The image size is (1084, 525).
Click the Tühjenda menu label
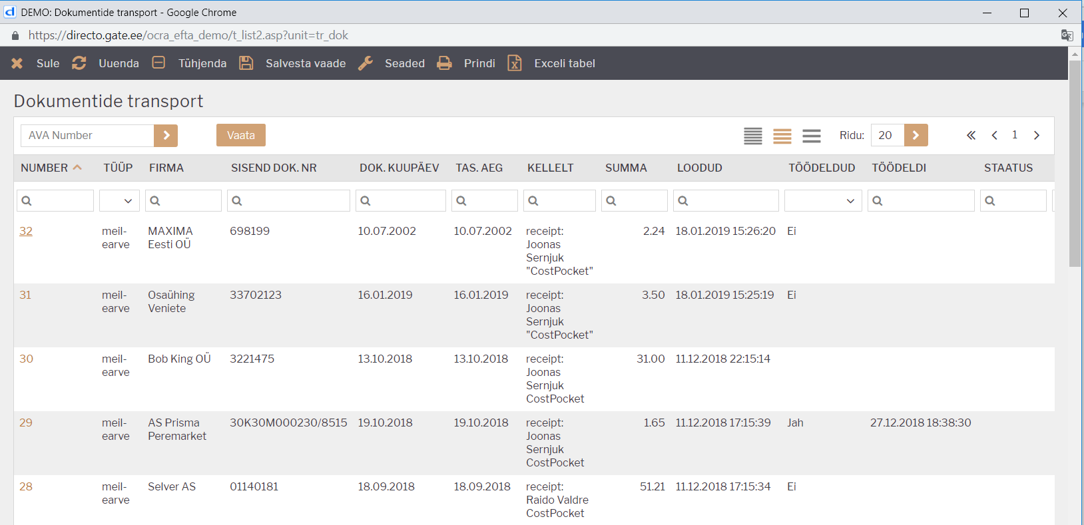pyautogui.click(x=202, y=63)
